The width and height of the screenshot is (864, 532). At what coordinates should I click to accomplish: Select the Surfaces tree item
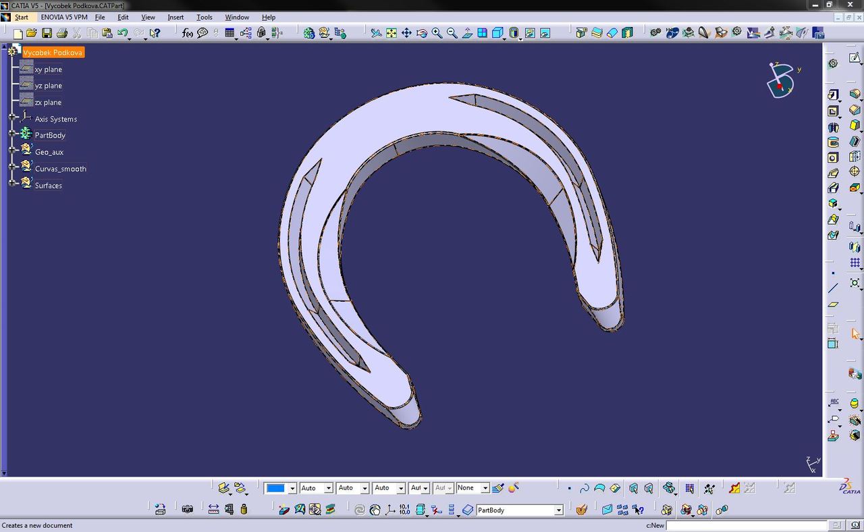(49, 186)
